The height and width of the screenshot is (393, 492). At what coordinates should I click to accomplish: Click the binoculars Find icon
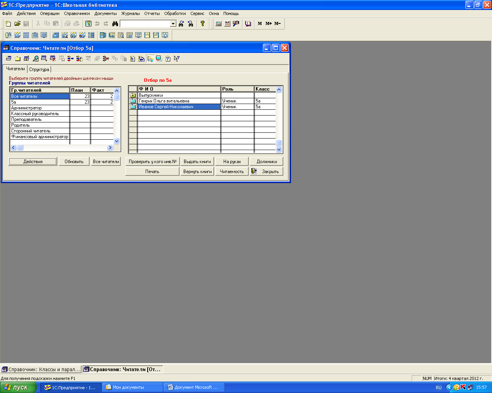115,24
